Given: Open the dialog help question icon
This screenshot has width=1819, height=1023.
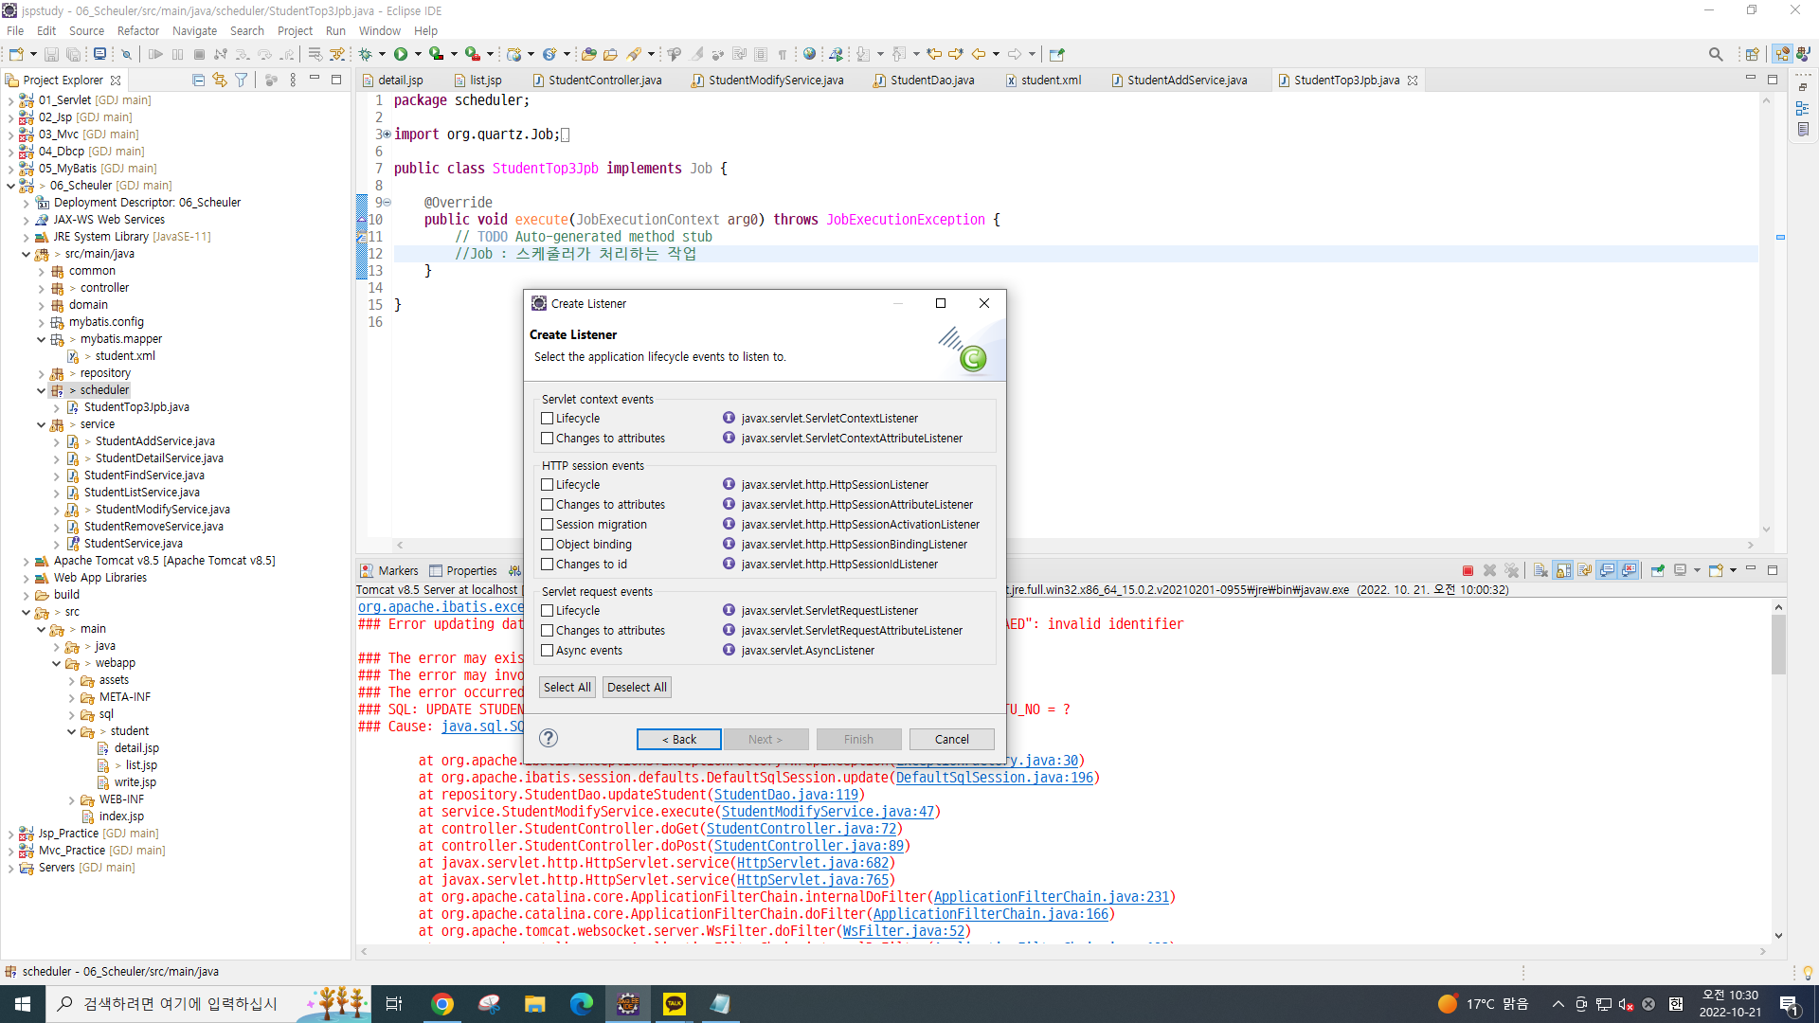Looking at the screenshot, I should coord(548,739).
